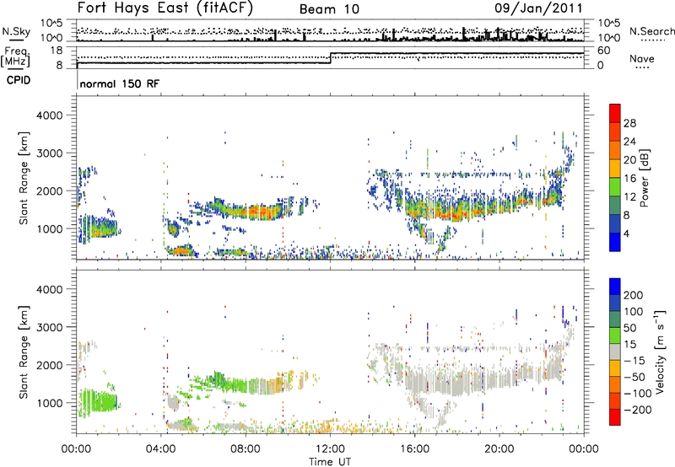Click the "-100" label on Velocity color bar
Screen dimensions: 675x467
tap(637, 394)
